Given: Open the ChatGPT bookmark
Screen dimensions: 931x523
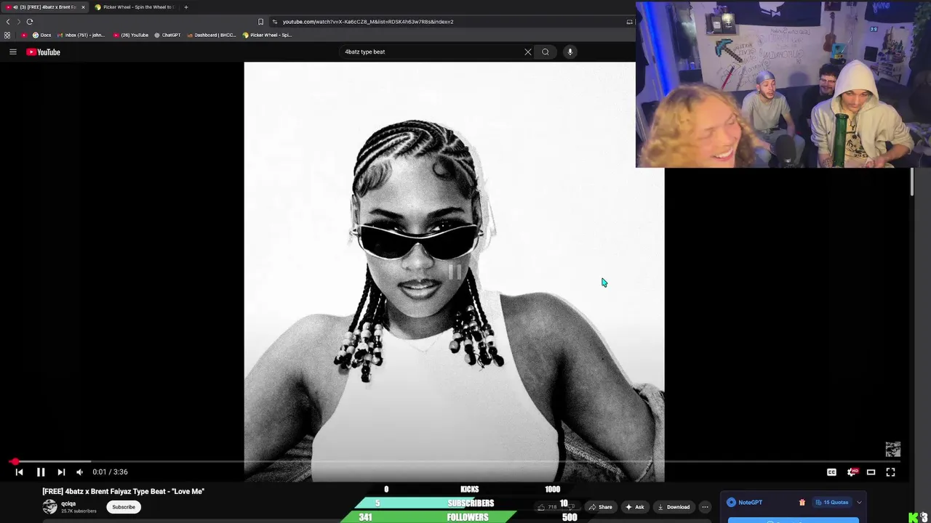Looking at the screenshot, I should click(x=167, y=35).
